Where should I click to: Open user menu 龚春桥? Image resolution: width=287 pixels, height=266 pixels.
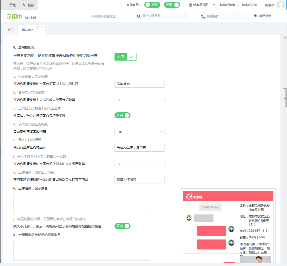[269, 5]
